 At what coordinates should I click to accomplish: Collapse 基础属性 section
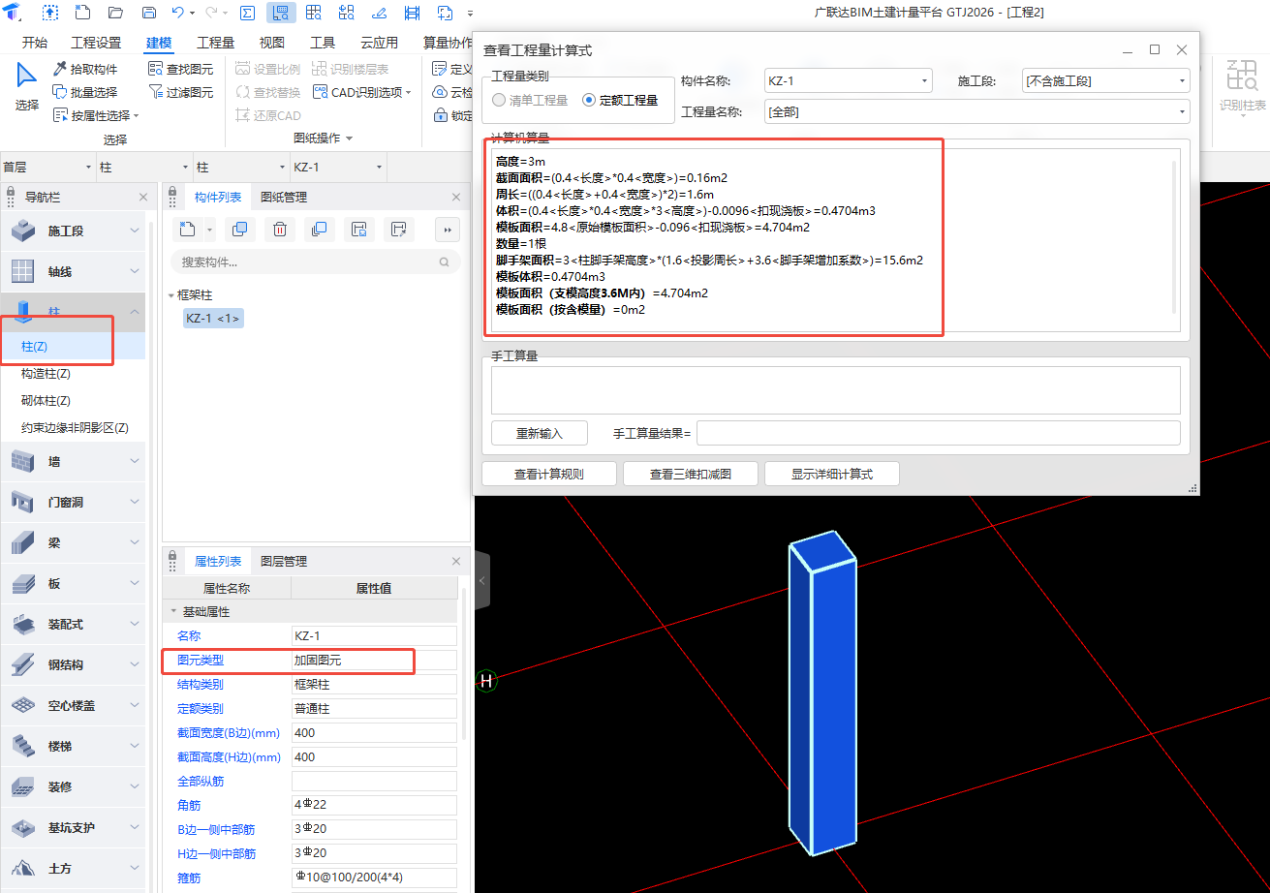174,612
